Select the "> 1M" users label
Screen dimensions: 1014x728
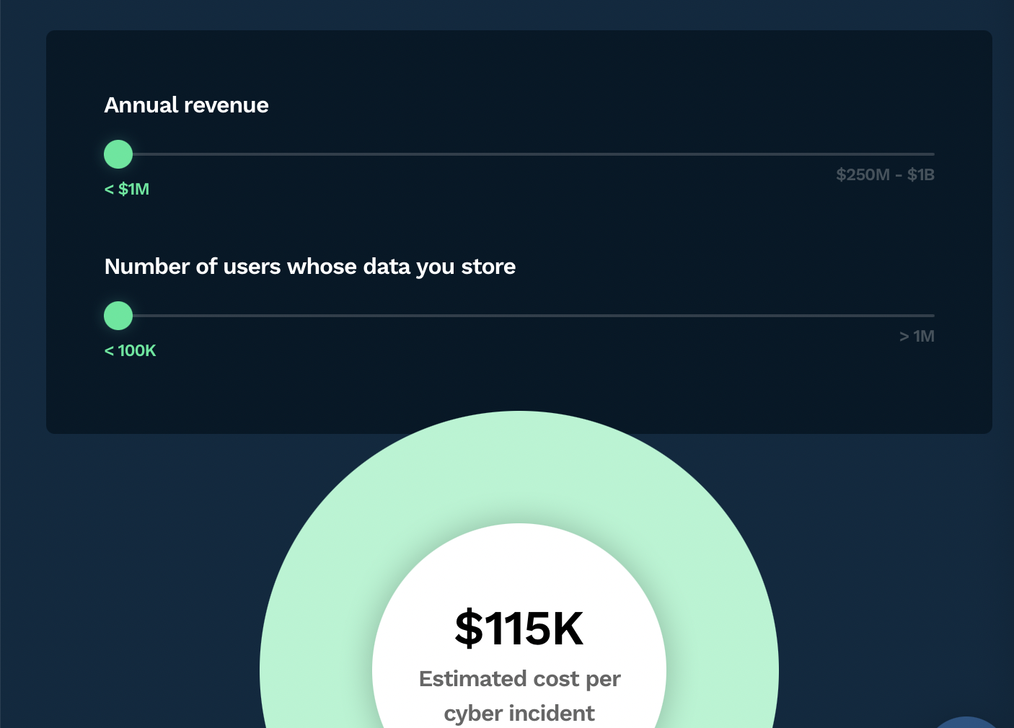[917, 336]
